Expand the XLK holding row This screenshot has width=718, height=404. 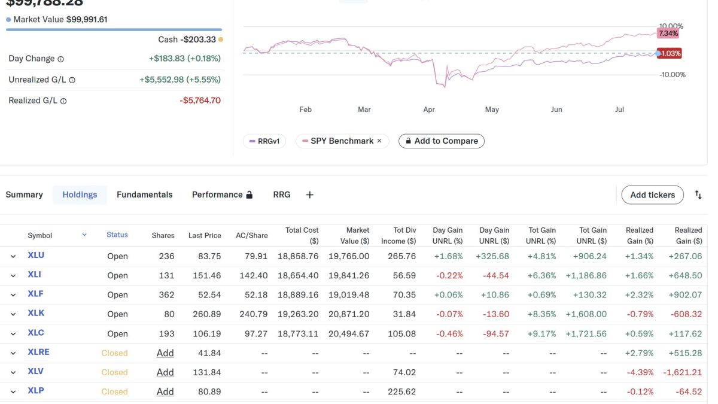(x=13, y=314)
